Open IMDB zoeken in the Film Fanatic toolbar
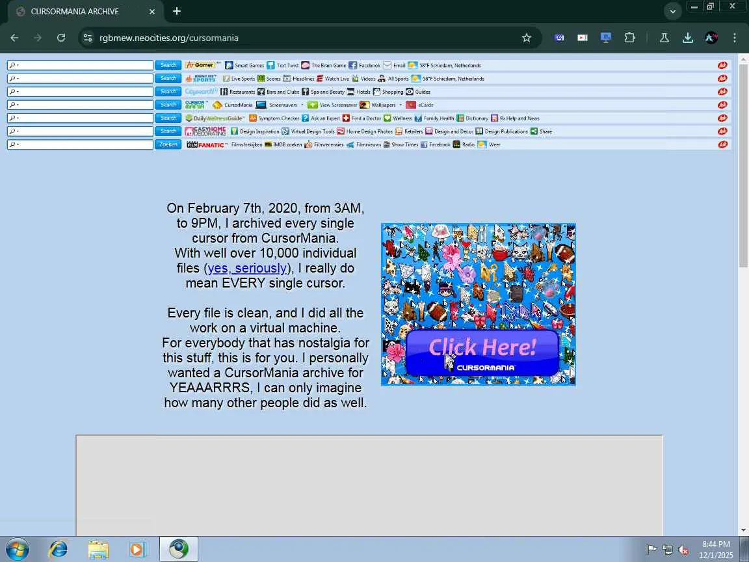Image resolution: width=749 pixels, height=562 pixels. (283, 144)
